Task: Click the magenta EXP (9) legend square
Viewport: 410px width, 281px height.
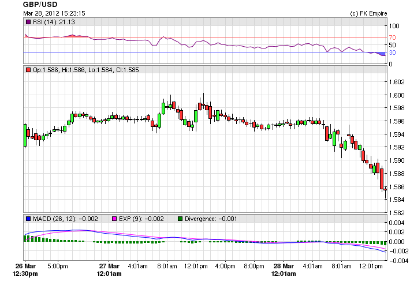Action: pyautogui.click(x=114, y=219)
